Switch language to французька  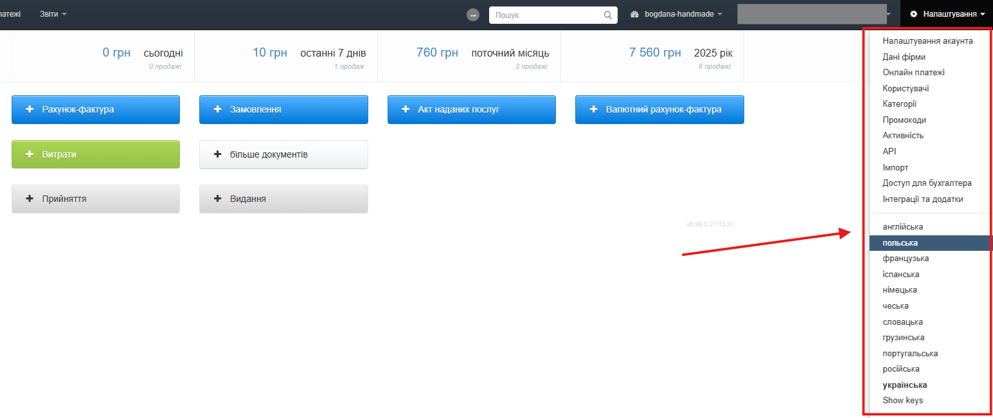pyautogui.click(x=906, y=259)
